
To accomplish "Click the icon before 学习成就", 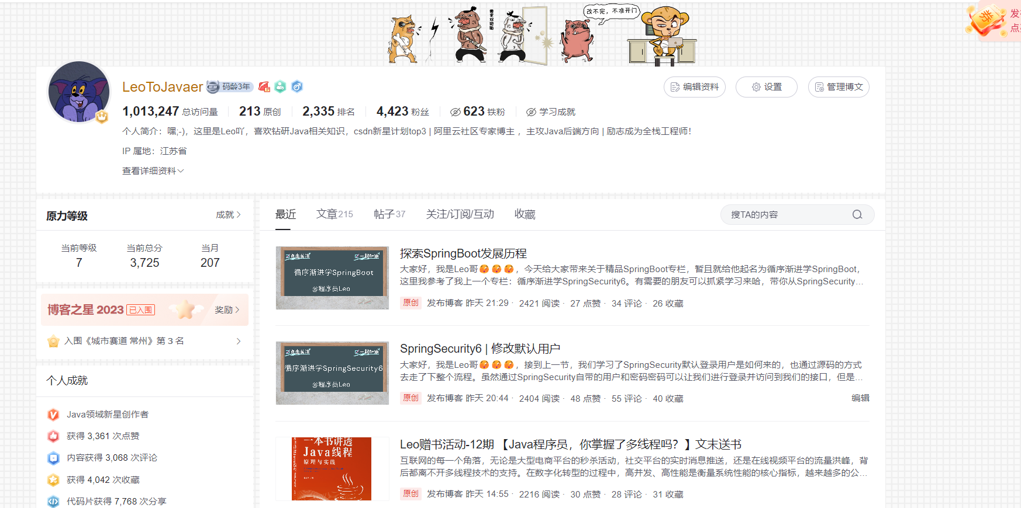I will click(531, 112).
